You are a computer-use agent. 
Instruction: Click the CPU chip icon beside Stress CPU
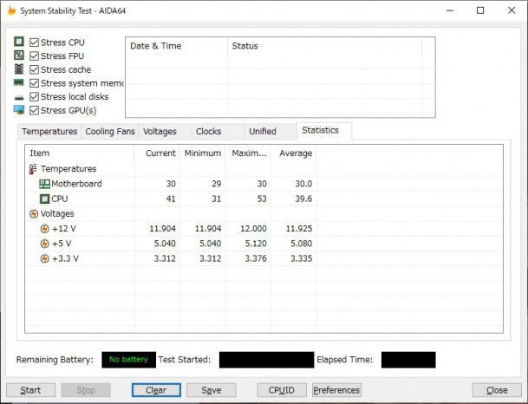coord(18,42)
